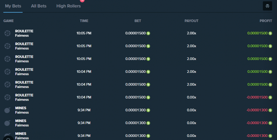The width and height of the screenshot is (277, 140).
Task: Click the roulette wheel icon in the losing Roulette row
Action: [x=7, y=97]
